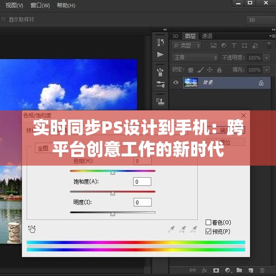Open the History panel icon in dock
Image resolution: width=276 pixels, height=276 pixels.
pos(160,43)
